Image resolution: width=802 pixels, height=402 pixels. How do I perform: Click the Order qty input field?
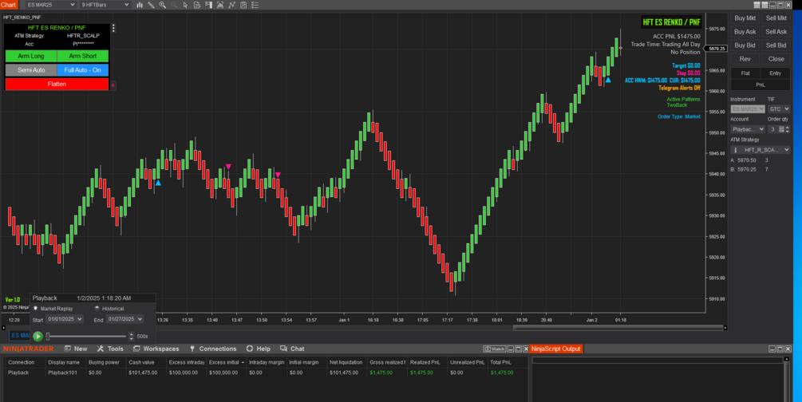point(772,129)
